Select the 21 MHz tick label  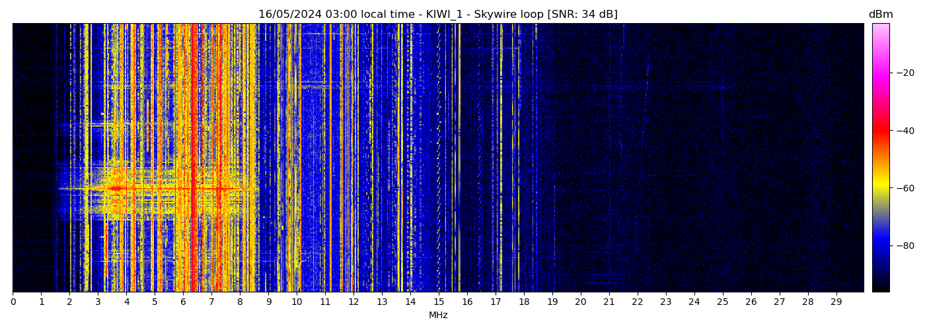click(x=609, y=302)
